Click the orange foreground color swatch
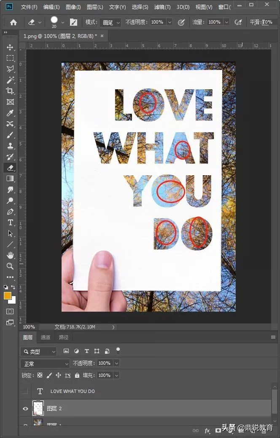The image size is (280, 438). click(8, 296)
